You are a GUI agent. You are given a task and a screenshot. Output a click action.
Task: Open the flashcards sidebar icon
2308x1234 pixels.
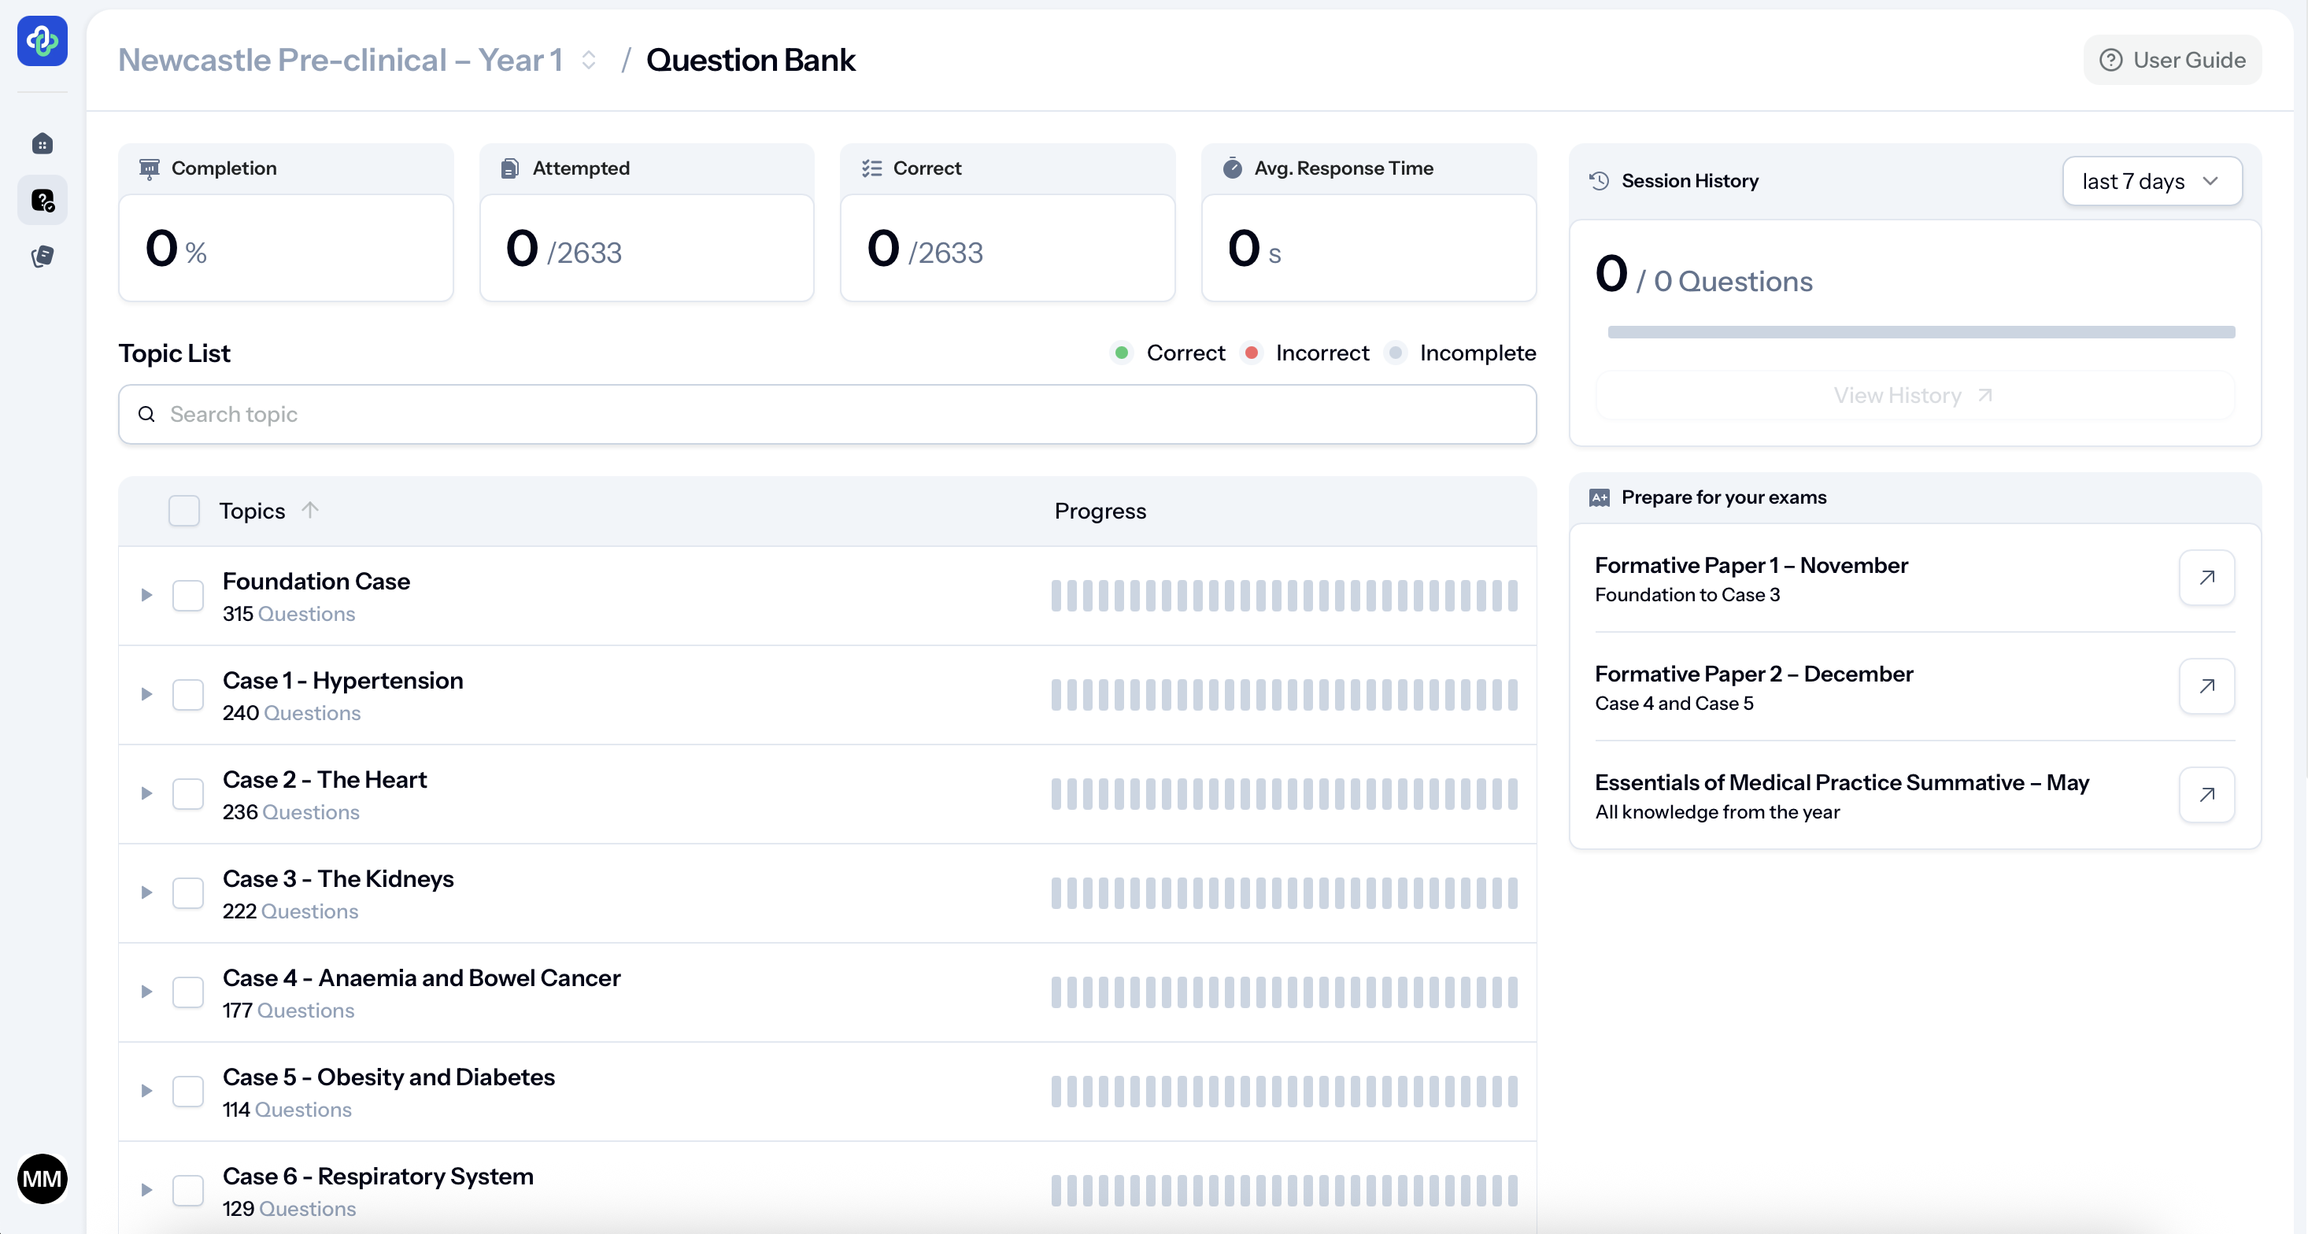pos(42,256)
